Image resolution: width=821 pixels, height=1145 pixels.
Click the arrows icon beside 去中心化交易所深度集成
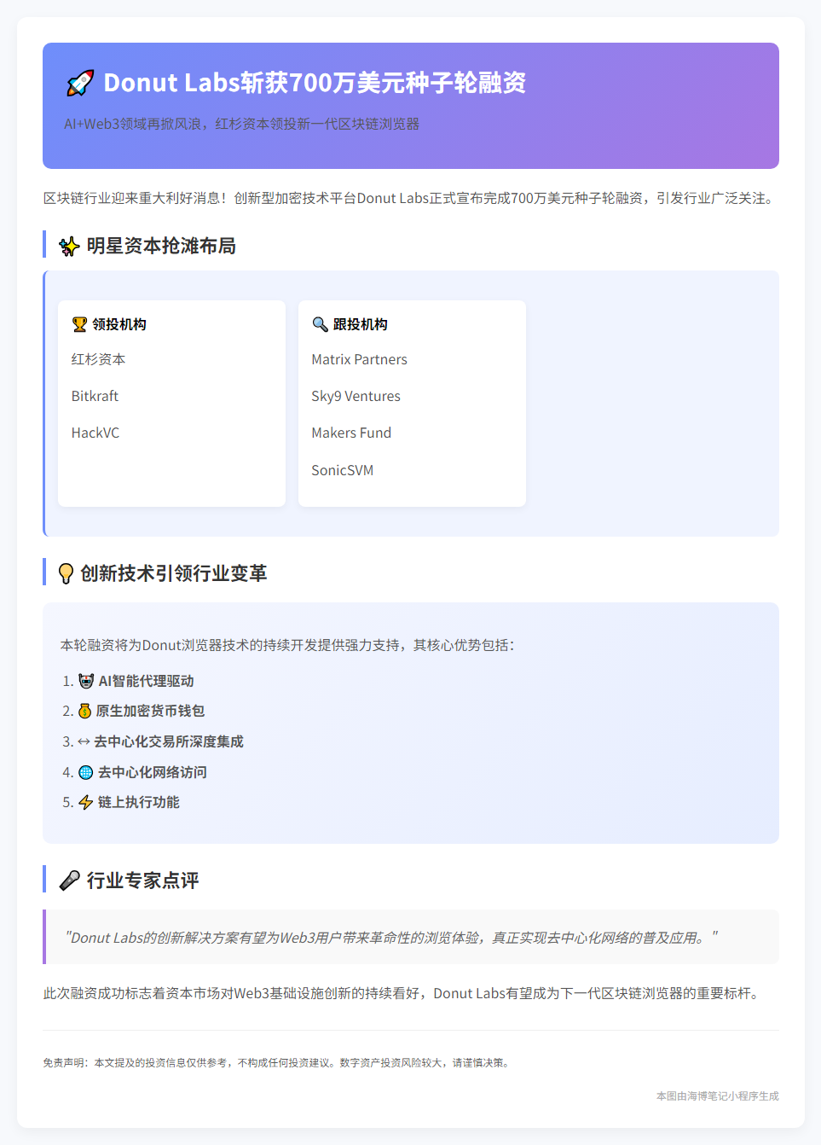click(x=84, y=741)
